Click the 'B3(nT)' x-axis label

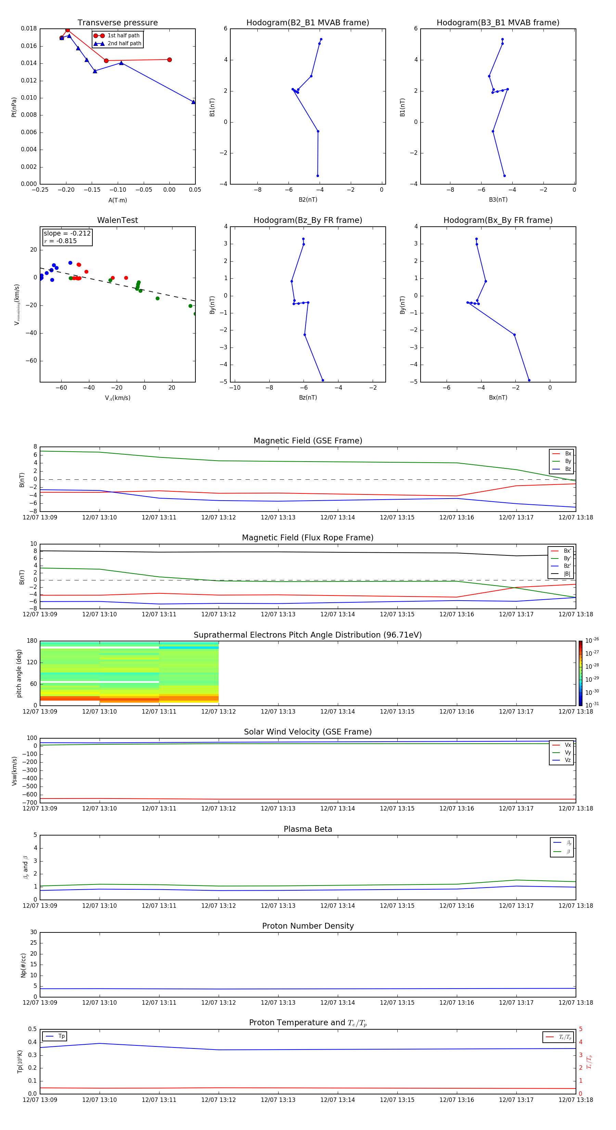tap(498, 200)
